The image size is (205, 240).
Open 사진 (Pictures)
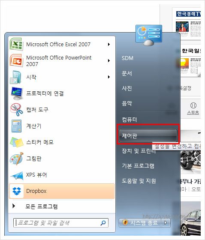pos(127,88)
